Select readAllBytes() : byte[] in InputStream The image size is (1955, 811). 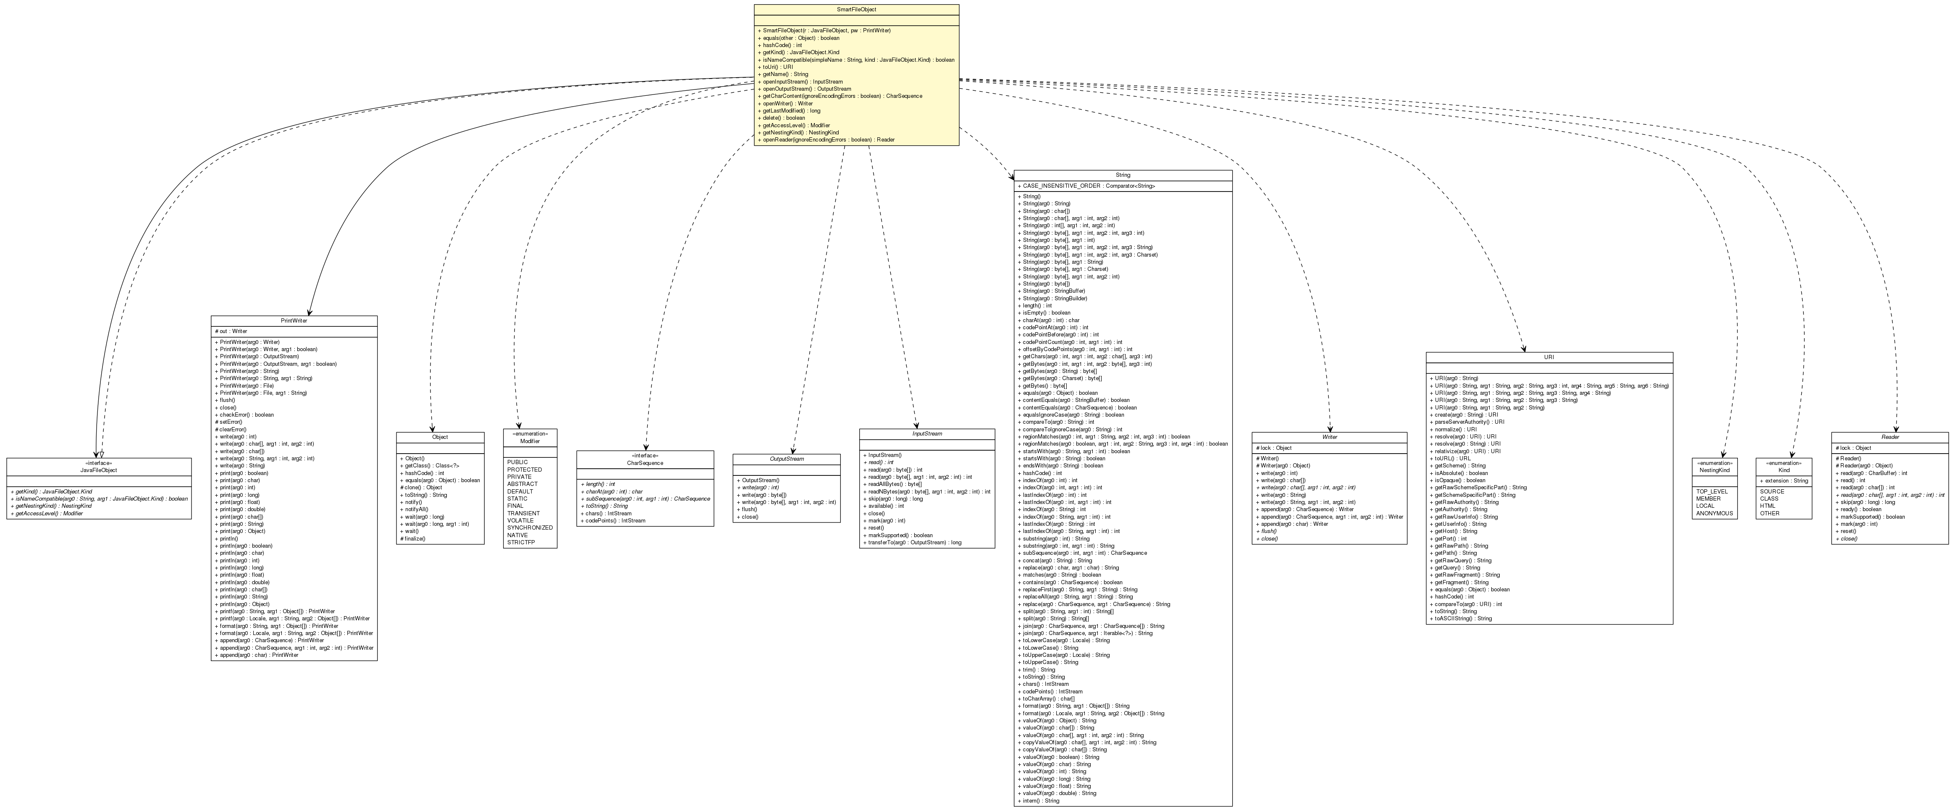892,485
